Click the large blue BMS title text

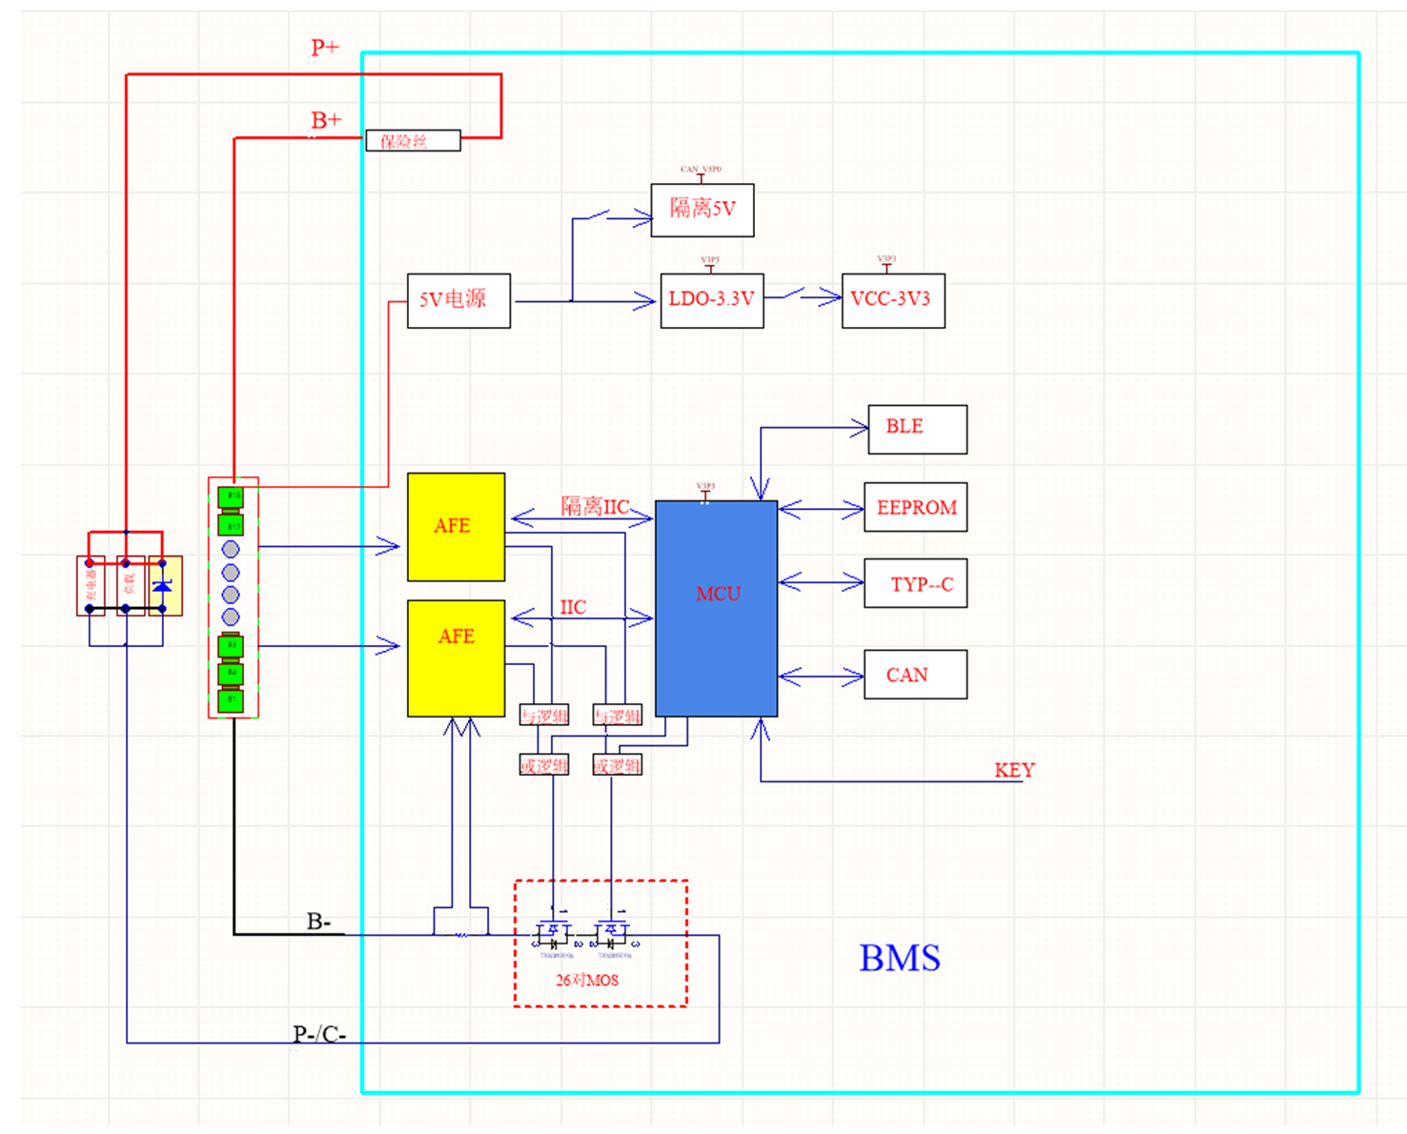click(900, 959)
